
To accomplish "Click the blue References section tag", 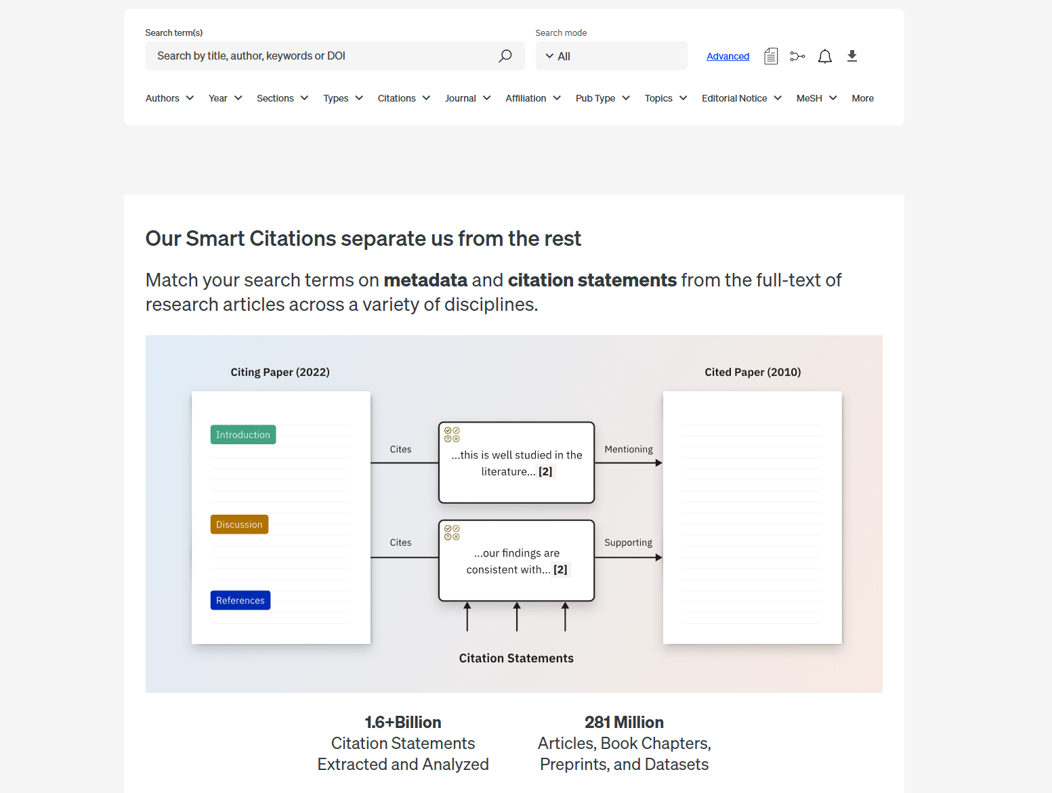I will [x=240, y=600].
